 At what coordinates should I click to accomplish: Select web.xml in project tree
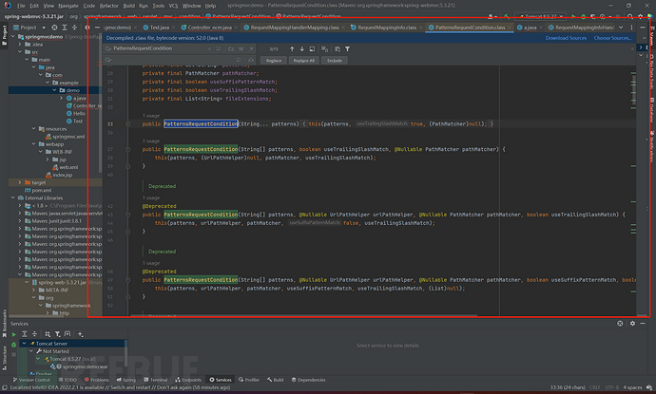(x=65, y=167)
